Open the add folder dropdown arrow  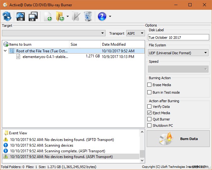point(68,16)
